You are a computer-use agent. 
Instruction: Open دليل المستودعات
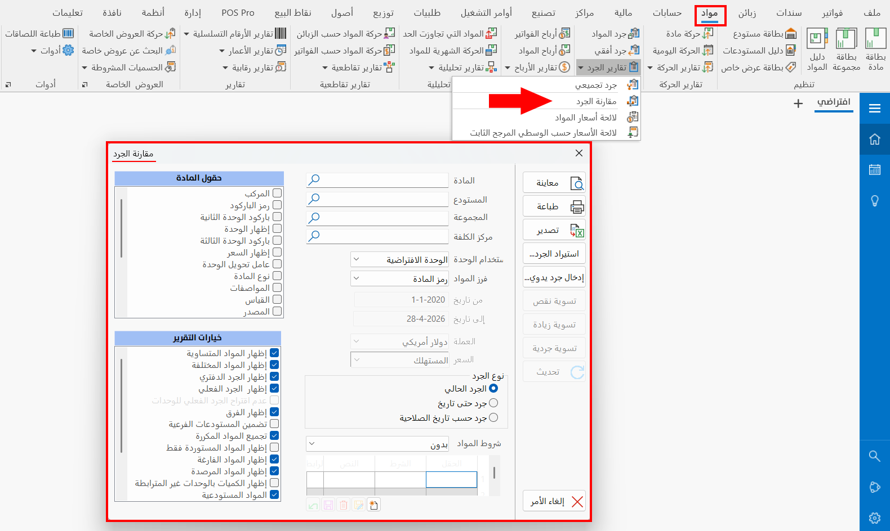[x=759, y=51]
